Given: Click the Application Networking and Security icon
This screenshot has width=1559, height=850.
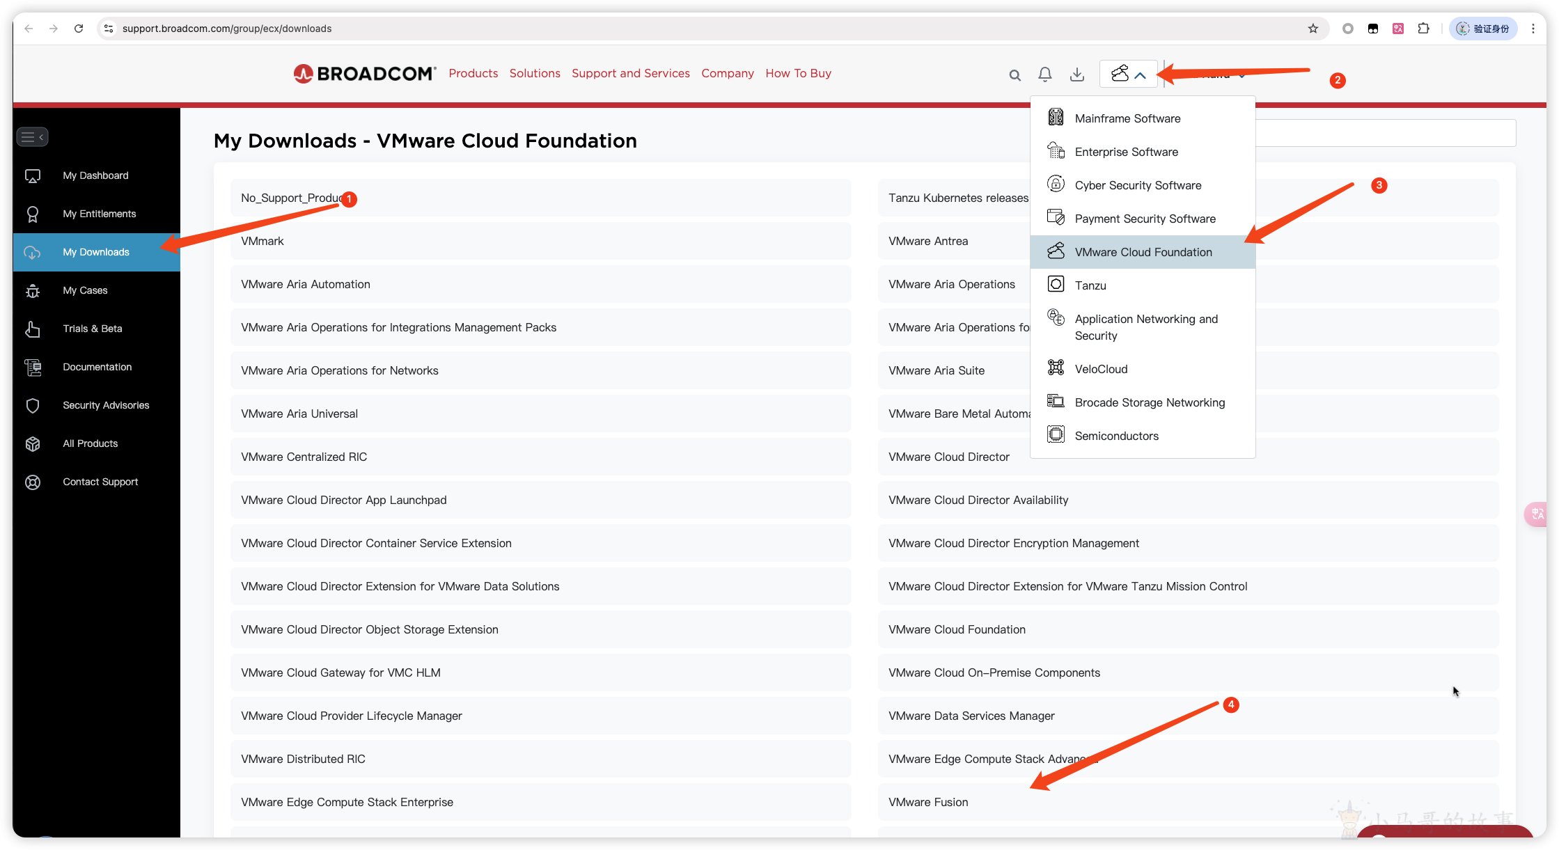Looking at the screenshot, I should (1056, 317).
